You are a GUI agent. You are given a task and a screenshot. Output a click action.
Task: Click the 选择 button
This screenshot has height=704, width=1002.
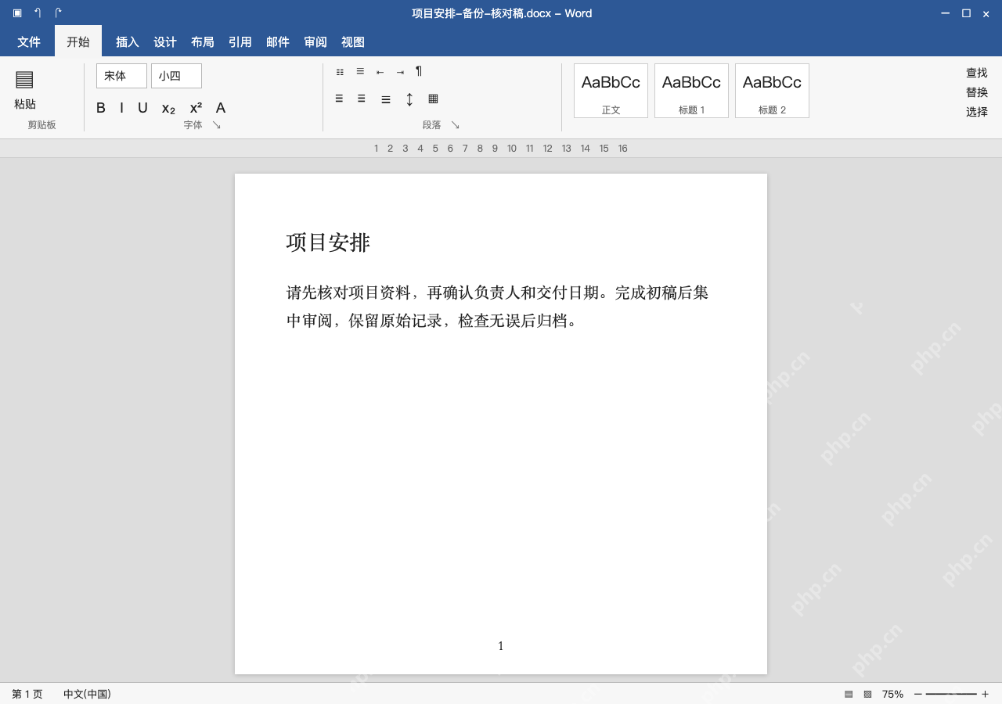click(x=977, y=112)
